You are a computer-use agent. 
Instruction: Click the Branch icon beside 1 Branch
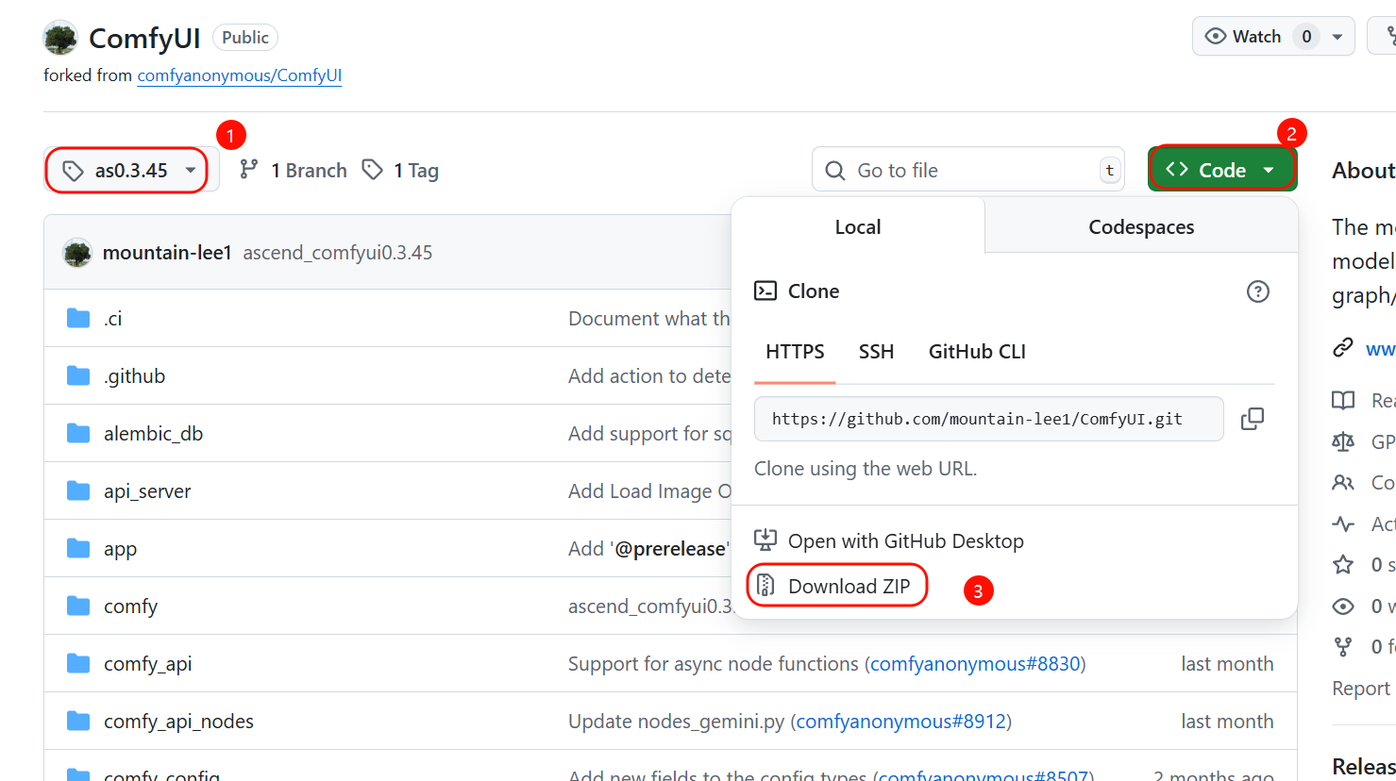pos(248,170)
